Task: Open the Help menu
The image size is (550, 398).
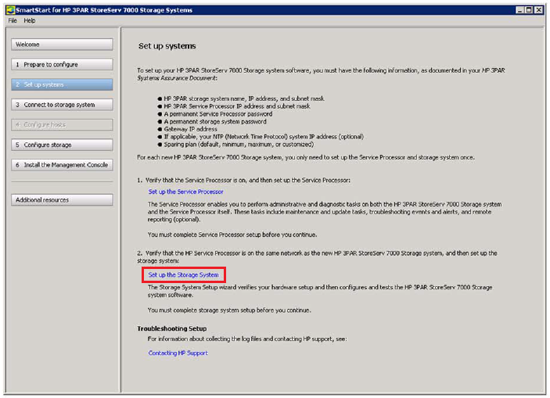Action: tap(30, 20)
